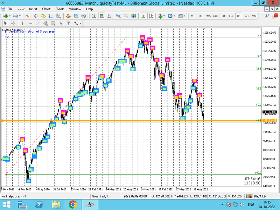
Task: Expand the Profiles dropdown arrow
Action: pos(20,16)
